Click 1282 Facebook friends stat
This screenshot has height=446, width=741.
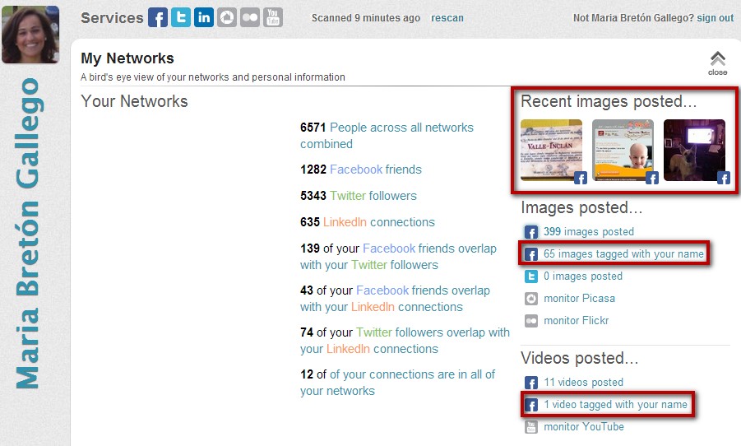click(360, 170)
